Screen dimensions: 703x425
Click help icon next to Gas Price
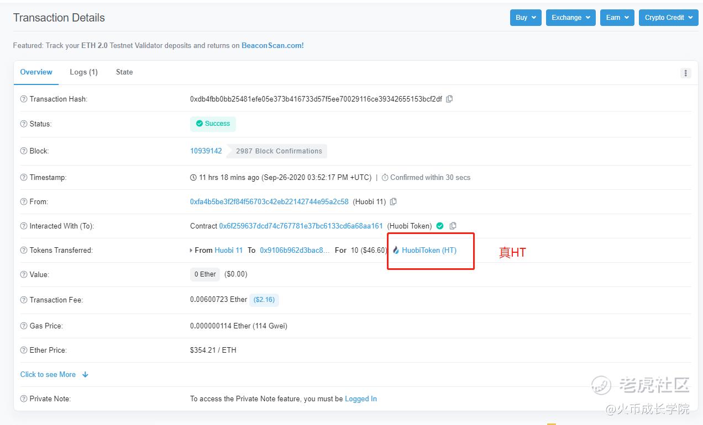click(24, 326)
